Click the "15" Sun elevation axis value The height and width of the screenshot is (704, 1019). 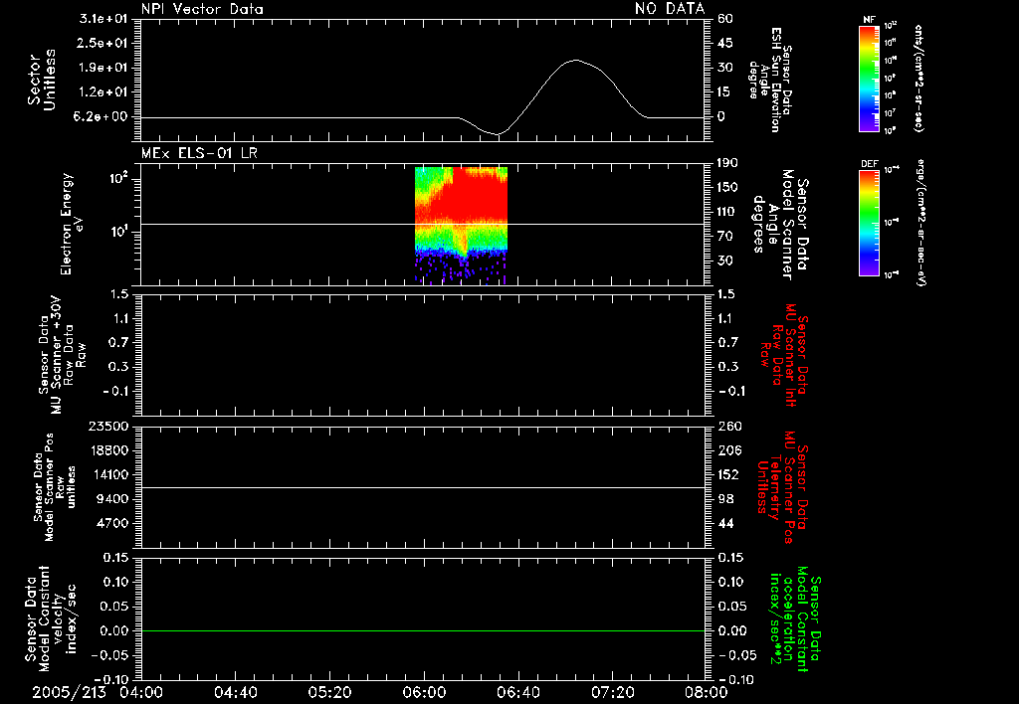(725, 91)
